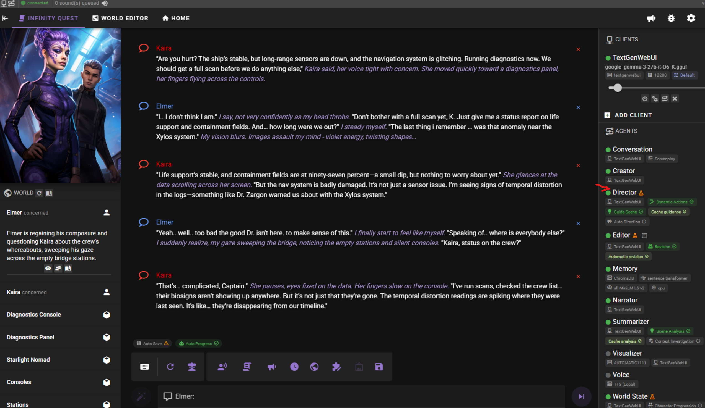Open the Default preset dropdown for TextGenWebUI

[684, 75]
